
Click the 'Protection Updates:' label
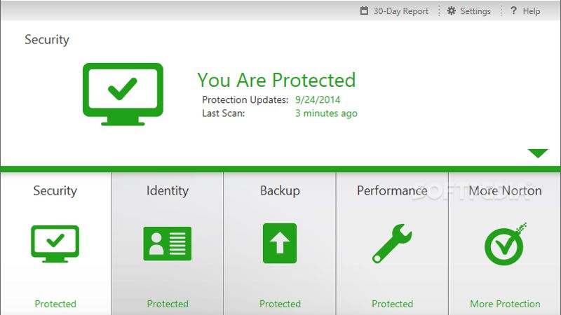245,99
